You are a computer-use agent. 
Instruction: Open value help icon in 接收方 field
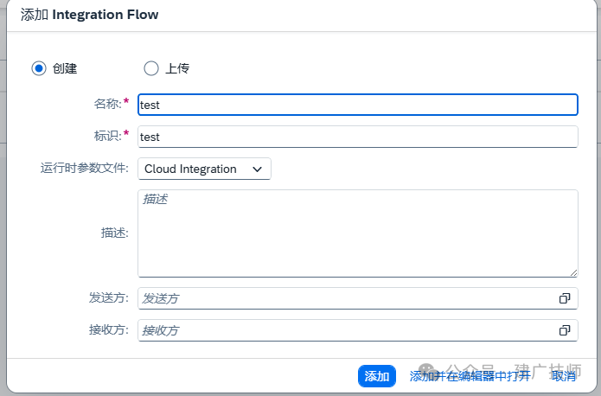coord(565,330)
